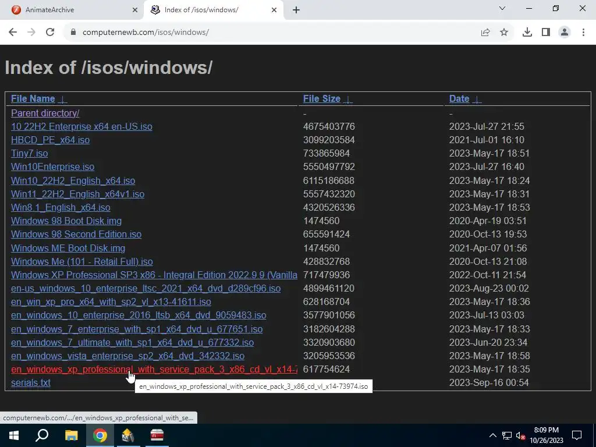Open the notification center icon
This screenshot has width=596, height=447.
pyautogui.click(x=577, y=435)
